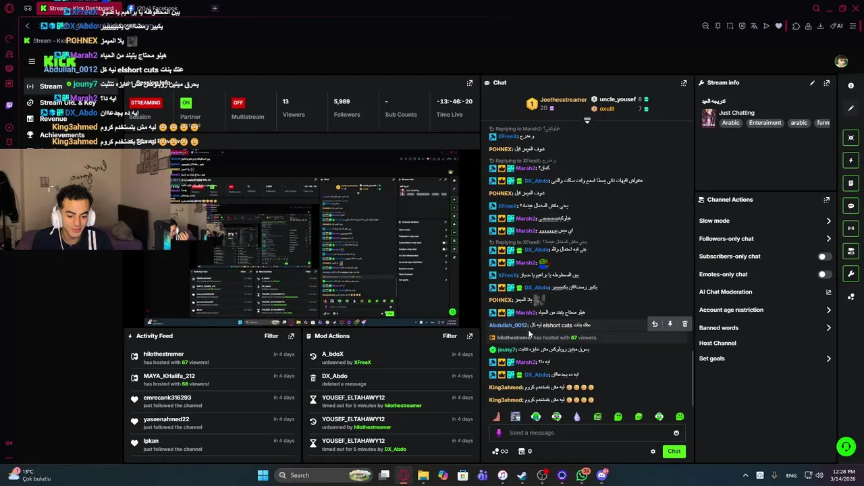This screenshot has height=486, width=864.
Task: Open the hamburger menu next to Kick logo
Action: 32,61
